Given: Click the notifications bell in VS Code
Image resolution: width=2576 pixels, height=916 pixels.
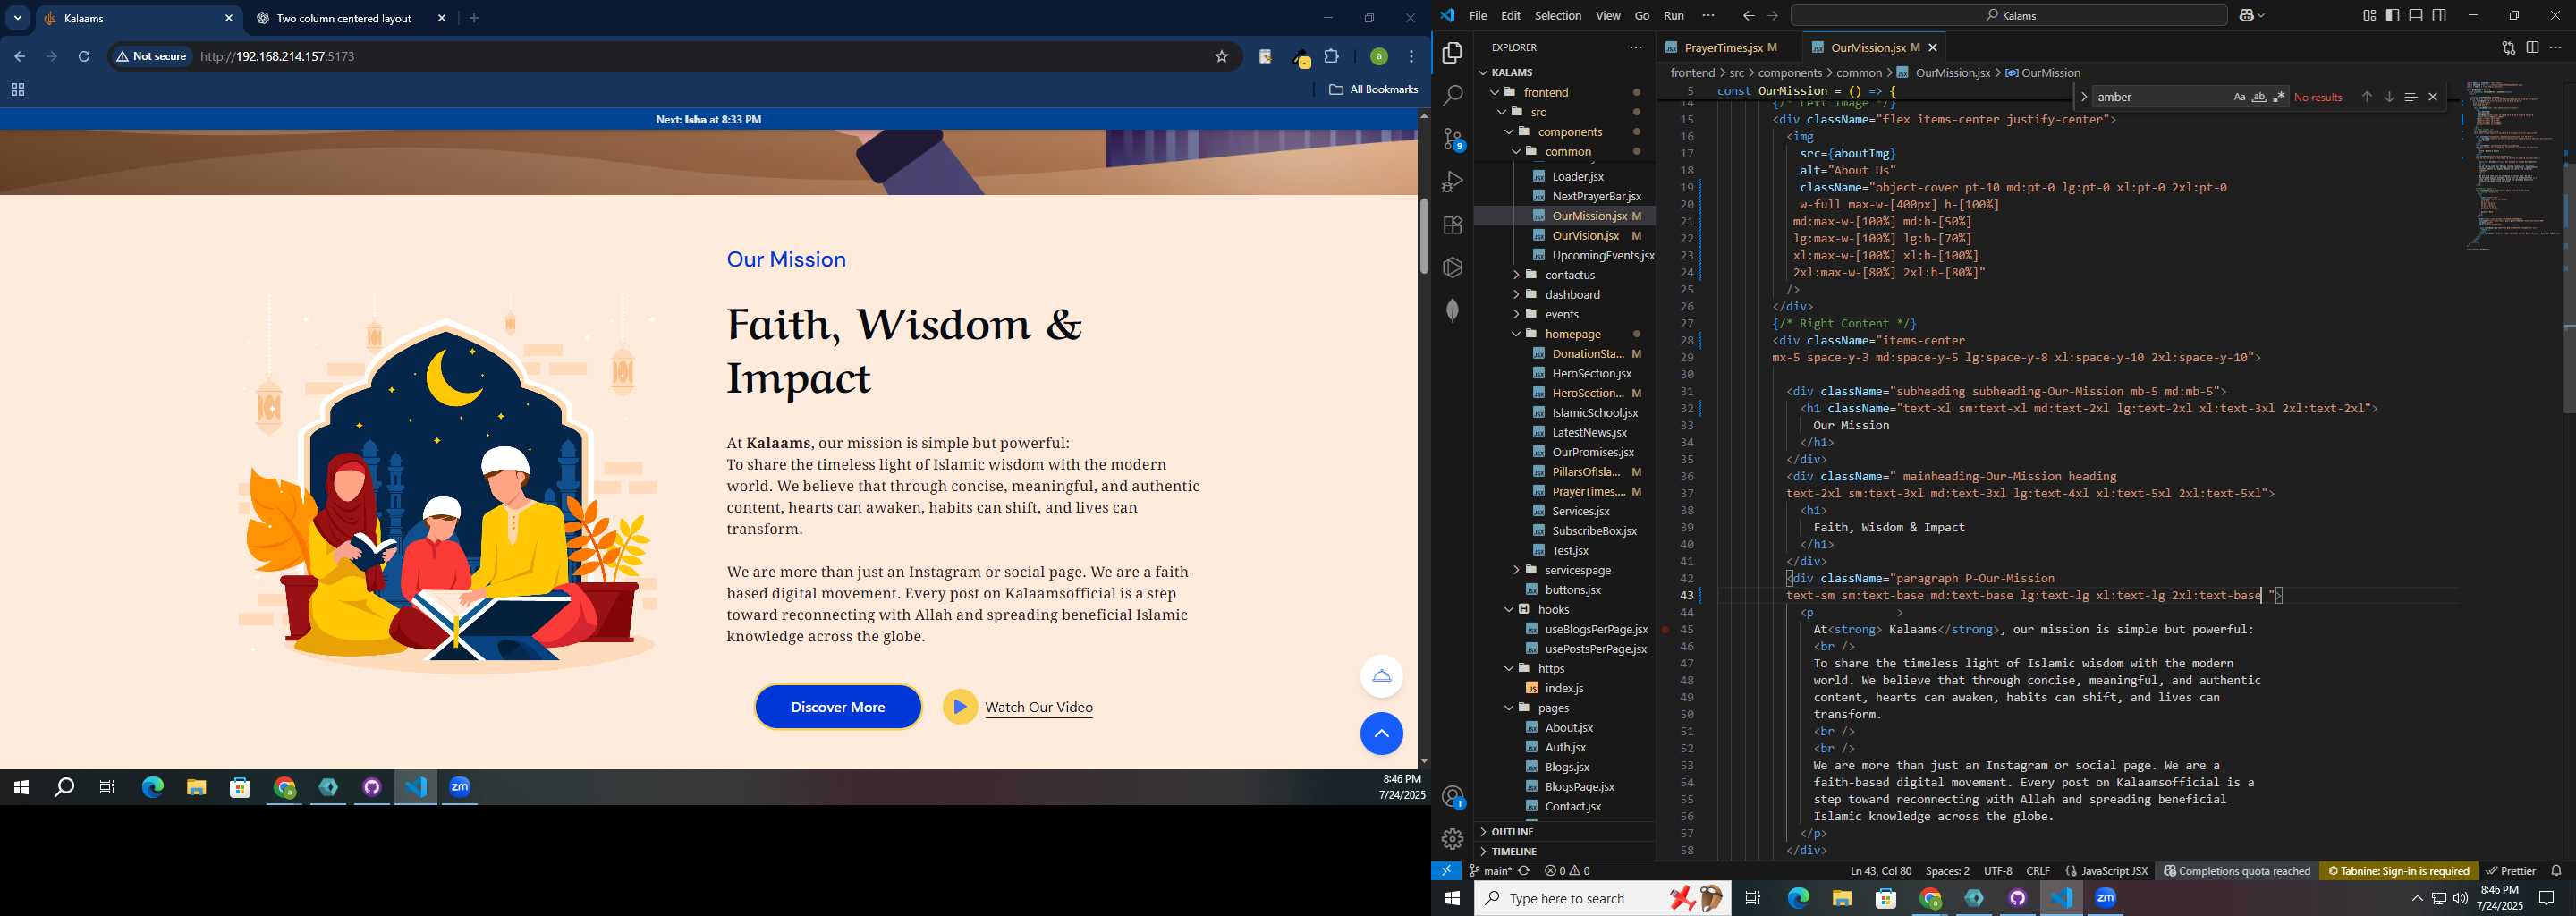Looking at the screenshot, I should point(2556,871).
